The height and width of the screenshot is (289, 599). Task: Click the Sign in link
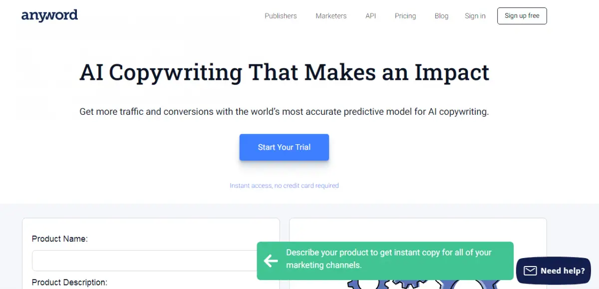[475, 16]
